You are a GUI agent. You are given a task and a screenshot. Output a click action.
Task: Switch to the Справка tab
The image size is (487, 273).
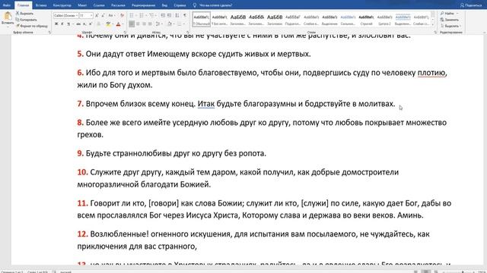click(180, 5)
